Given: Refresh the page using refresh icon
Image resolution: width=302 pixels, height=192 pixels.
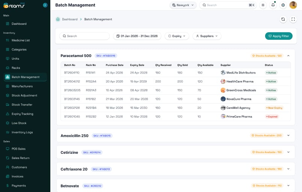Looking at the screenshot, I should click(x=283, y=19).
